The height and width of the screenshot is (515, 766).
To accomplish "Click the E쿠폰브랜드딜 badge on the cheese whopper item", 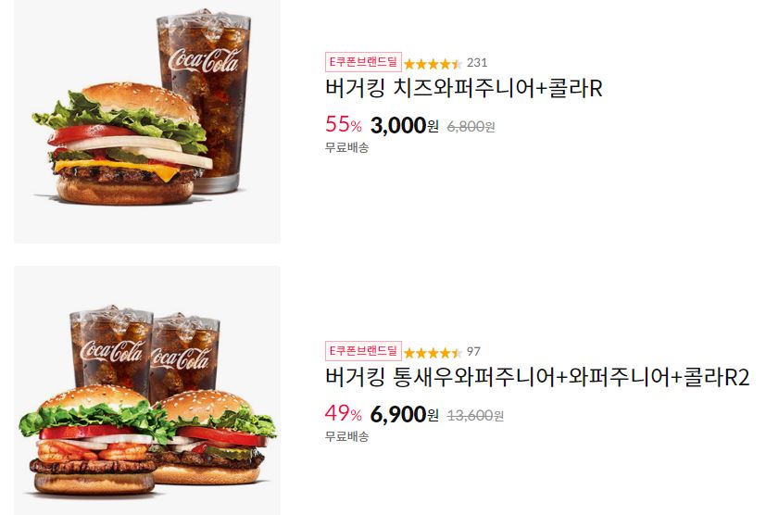I will (363, 62).
